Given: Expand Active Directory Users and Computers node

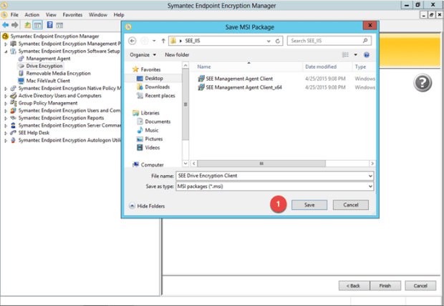Looking at the screenshot, I should [x=6, y=96].
